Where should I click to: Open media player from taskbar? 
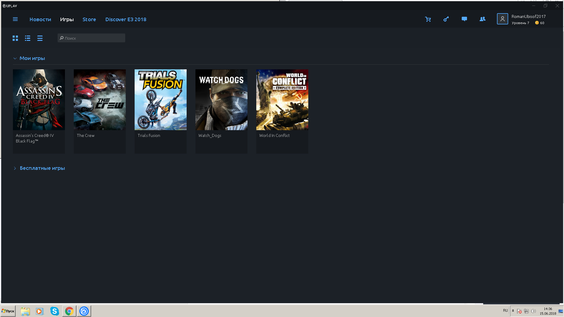[39, 311]
